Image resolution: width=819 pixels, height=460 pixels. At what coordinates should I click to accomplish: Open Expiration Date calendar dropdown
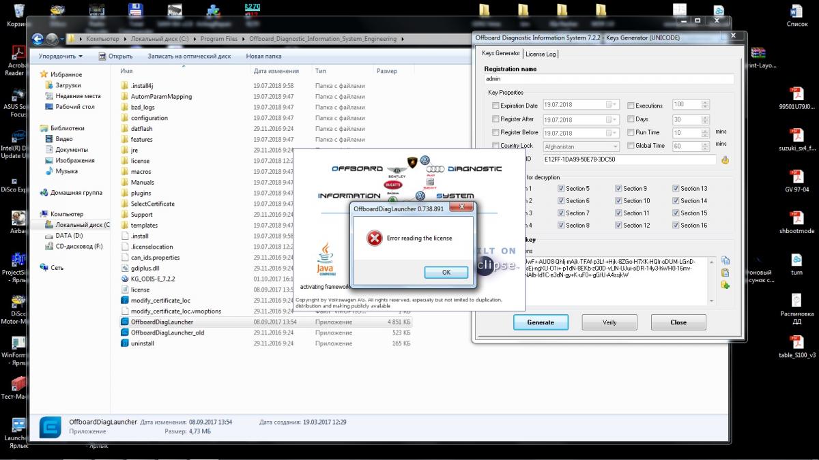[613, 105]
